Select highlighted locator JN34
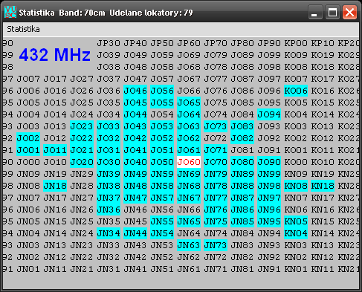 pos(109,233)
